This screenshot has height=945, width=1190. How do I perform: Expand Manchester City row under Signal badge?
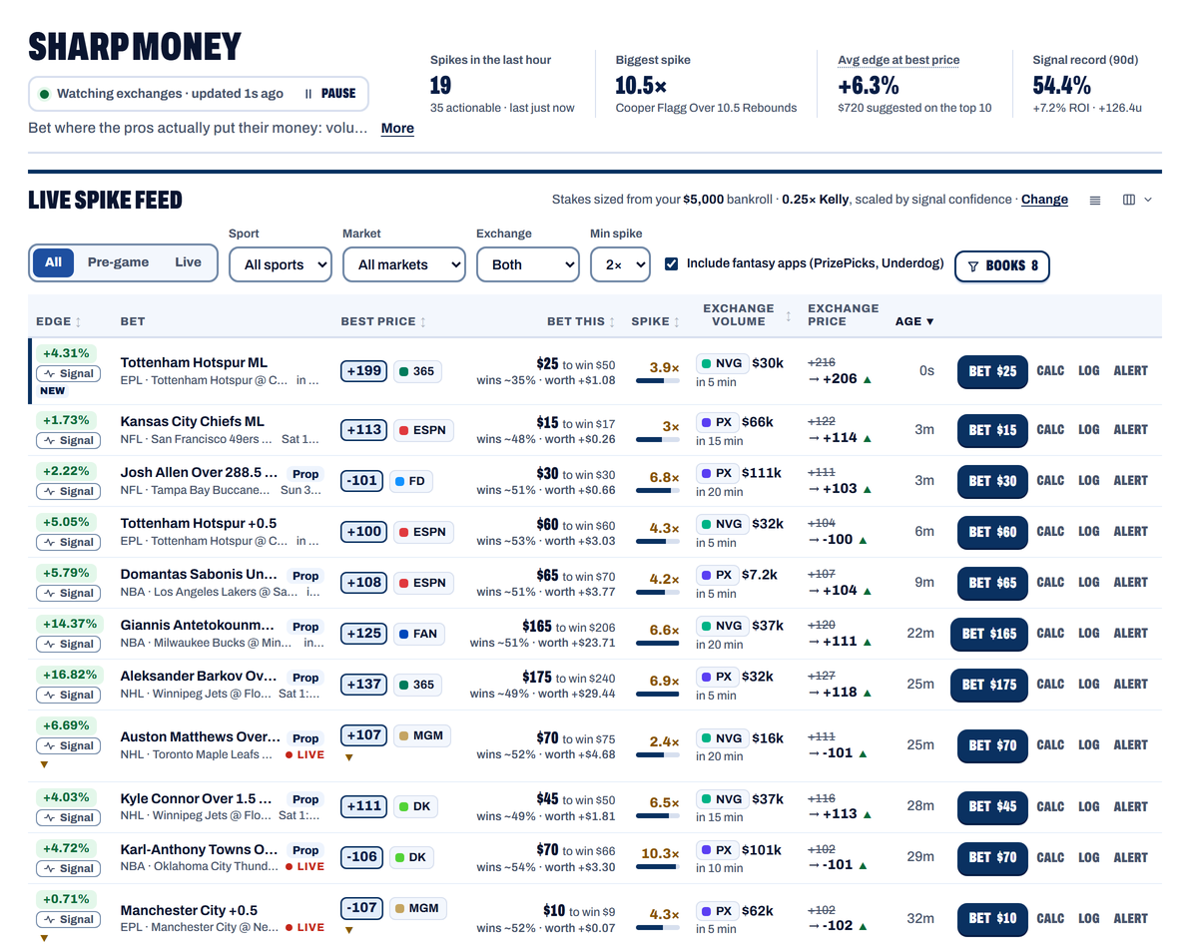click(44, 938)
